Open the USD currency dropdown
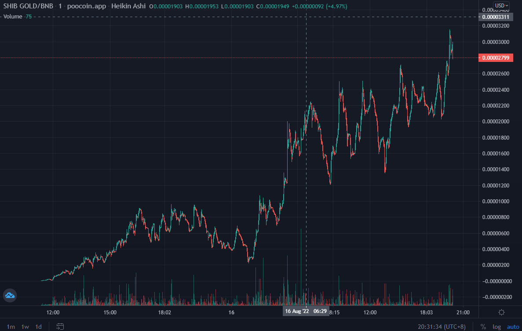 (x=501, y=5)
